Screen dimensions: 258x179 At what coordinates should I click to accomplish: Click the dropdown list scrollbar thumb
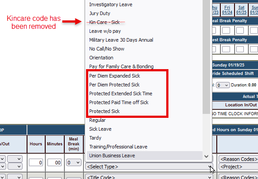206,57
